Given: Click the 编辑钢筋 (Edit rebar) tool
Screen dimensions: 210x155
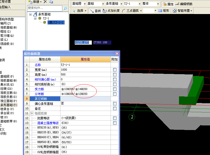Looking at the screenshot, I should [x=184, y=4].
